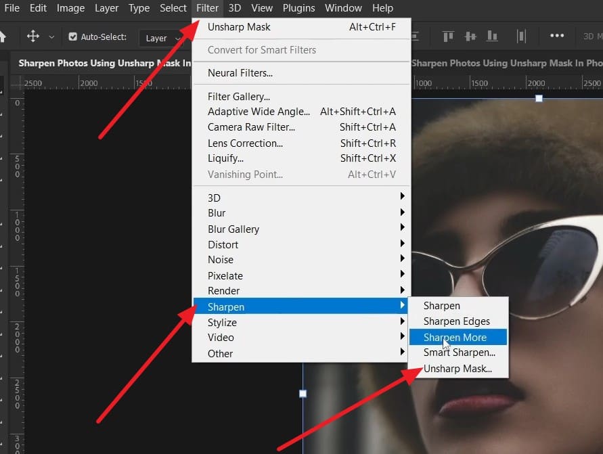Viewport: 603px width, 454px height.
Task: Click the Filter menu title
Action: pos(207,8)
